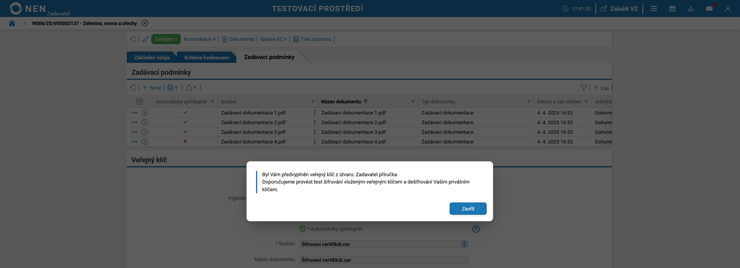The height and width of the screenshot is (268, 740).
Task: Click the green checkmark in Zadávací dokumentace 2.pdf row
Action: pos(185,122)
